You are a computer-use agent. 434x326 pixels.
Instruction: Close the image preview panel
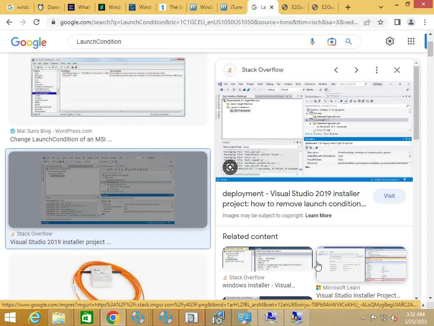[x=397, y=70]
